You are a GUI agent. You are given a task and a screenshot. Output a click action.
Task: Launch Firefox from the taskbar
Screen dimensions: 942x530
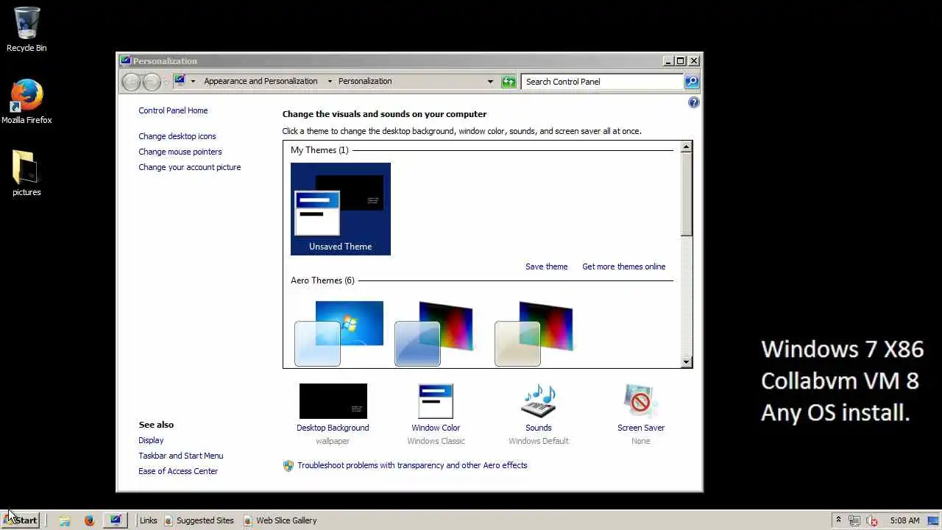coord(89,520)
